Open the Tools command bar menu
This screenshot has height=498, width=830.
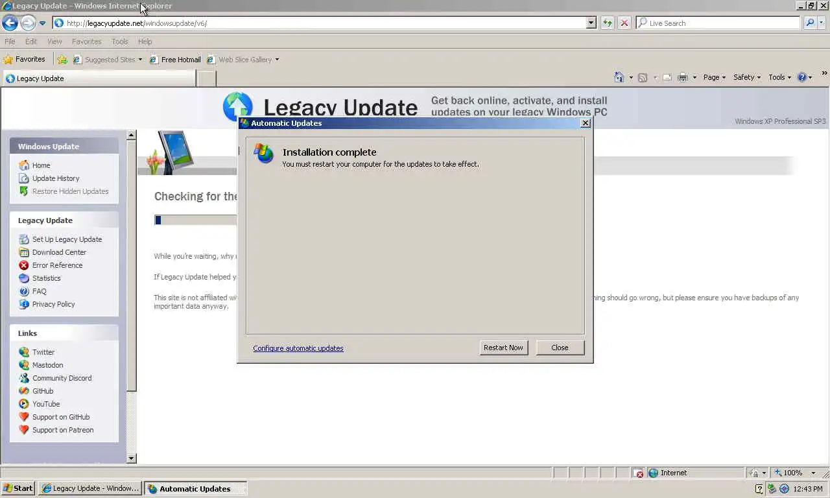click(780, 77)
